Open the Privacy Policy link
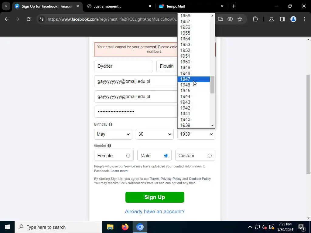 point(171,179)
